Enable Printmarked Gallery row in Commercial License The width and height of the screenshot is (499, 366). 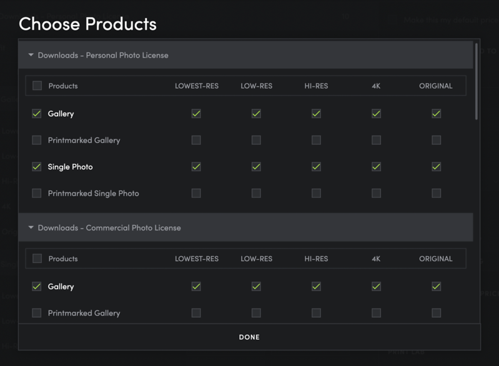coord(37,313)
